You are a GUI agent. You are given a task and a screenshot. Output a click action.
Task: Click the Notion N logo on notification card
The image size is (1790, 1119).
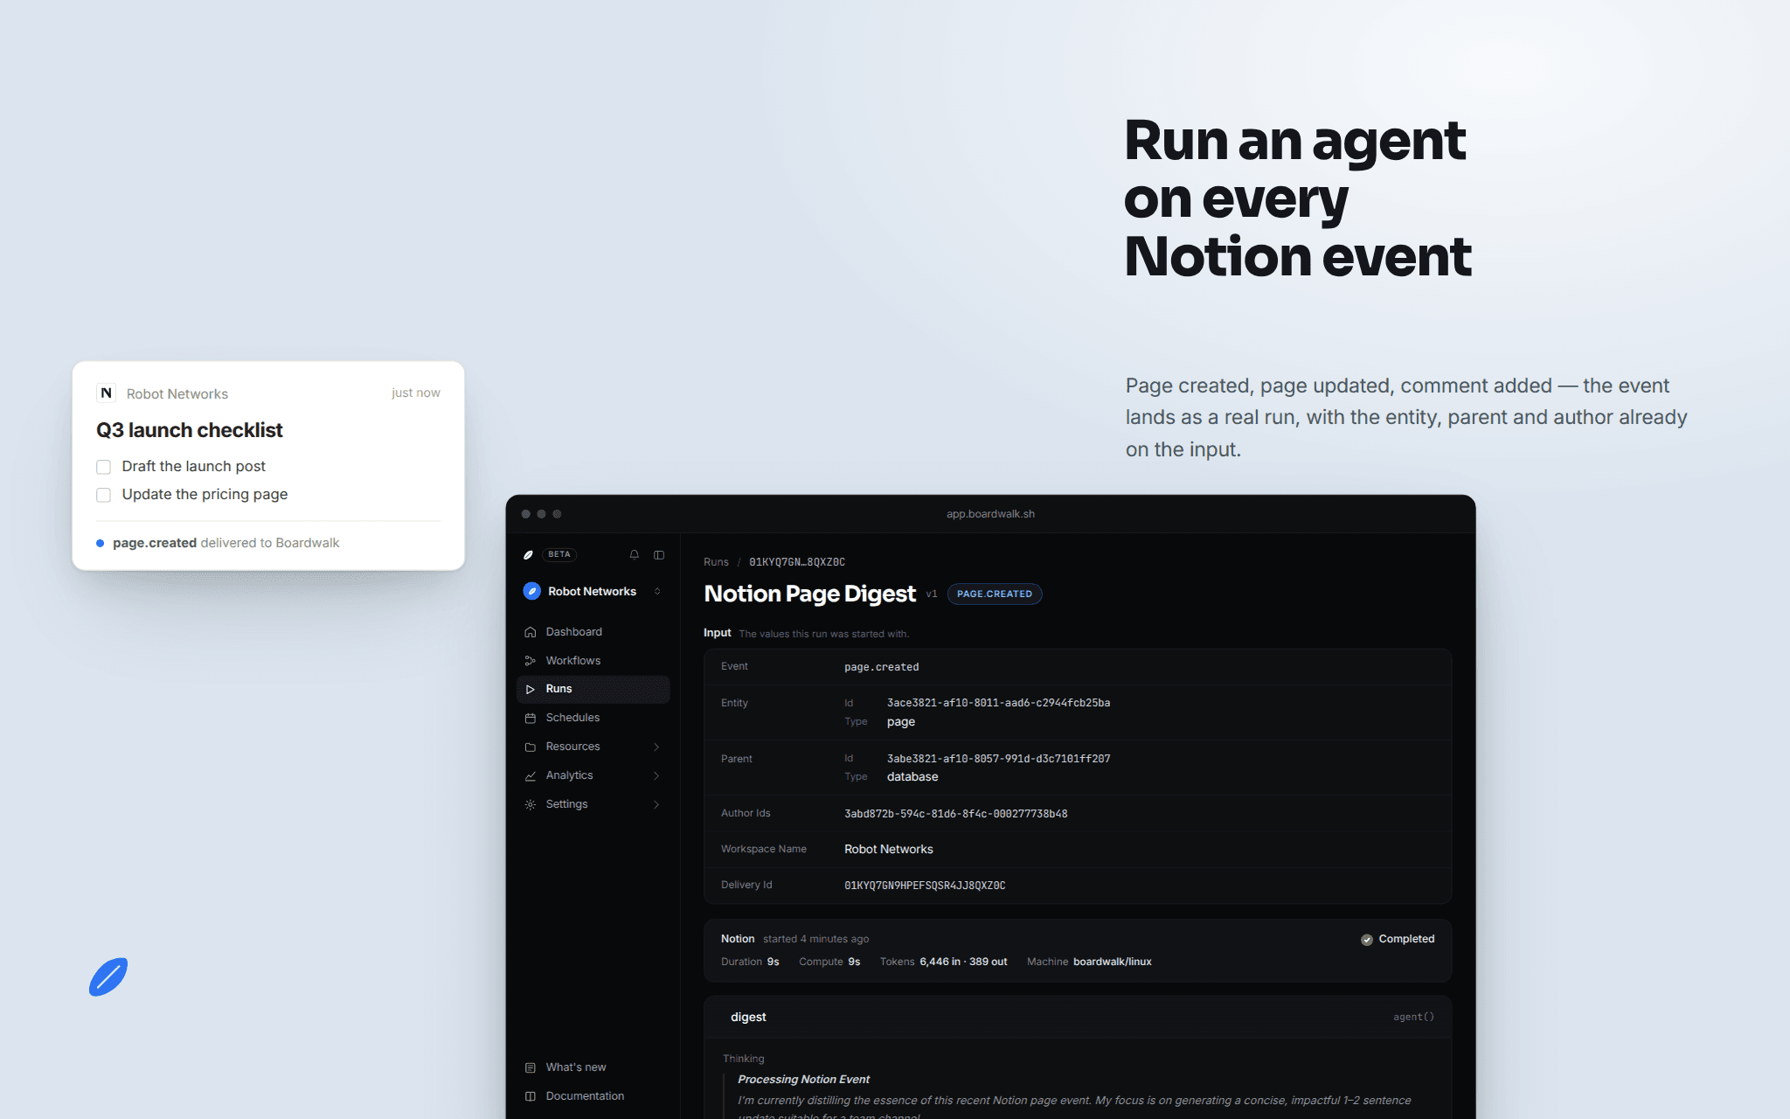coord(106,393)
